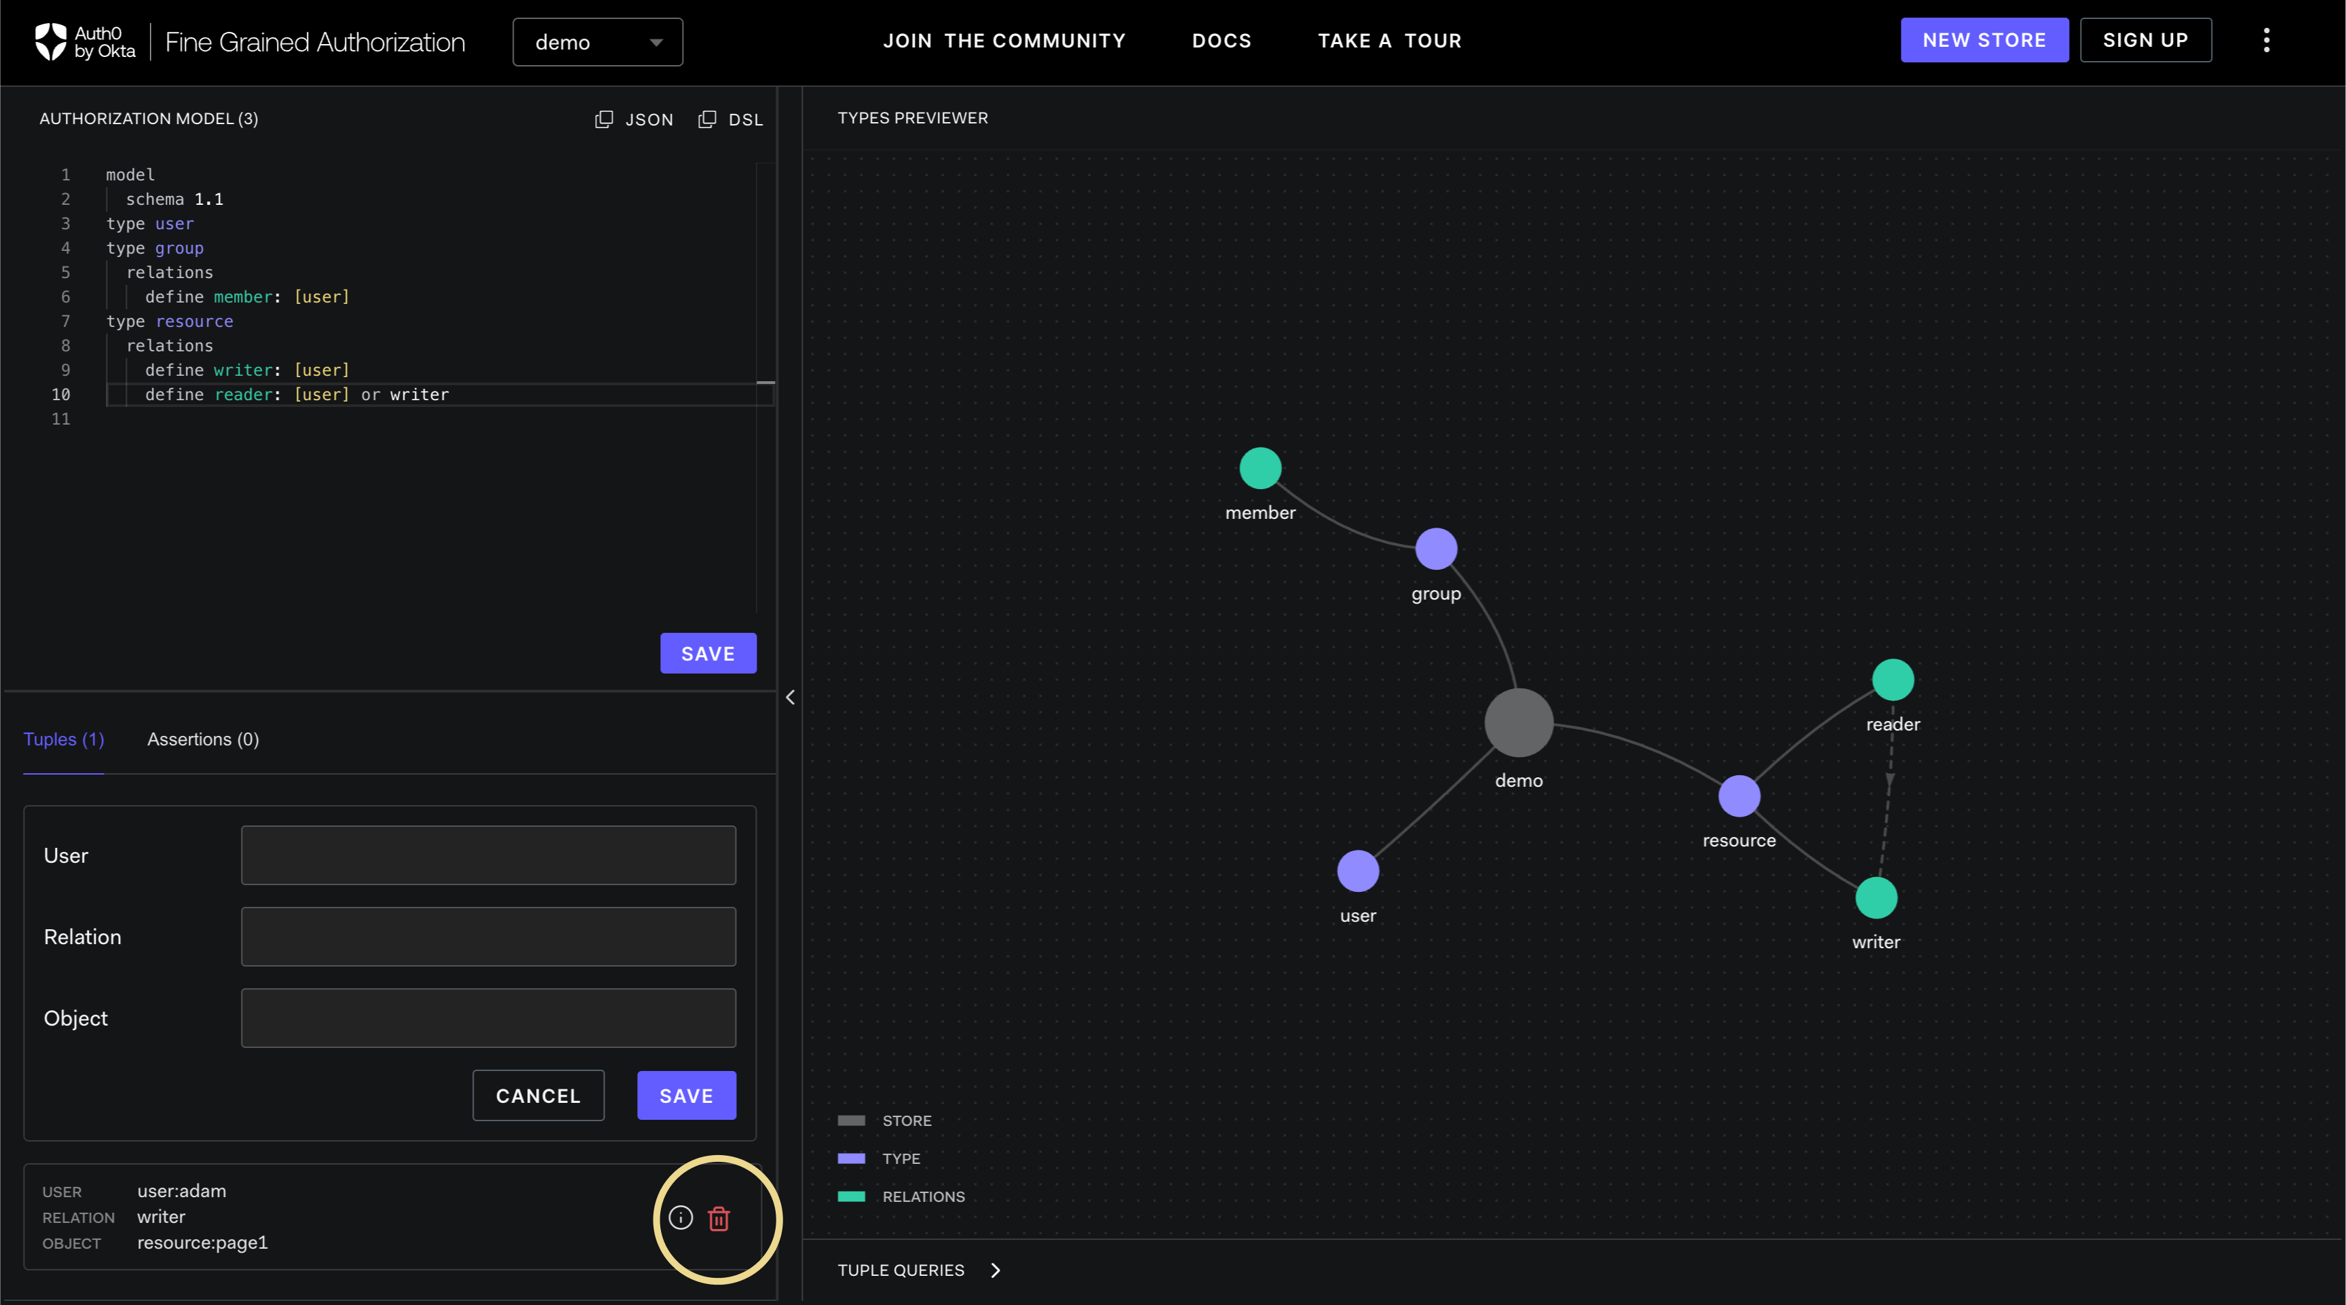2346x1305 pixels.
Task: Click the Fine Grained Authorization title
Action: (x=314, y=42)
